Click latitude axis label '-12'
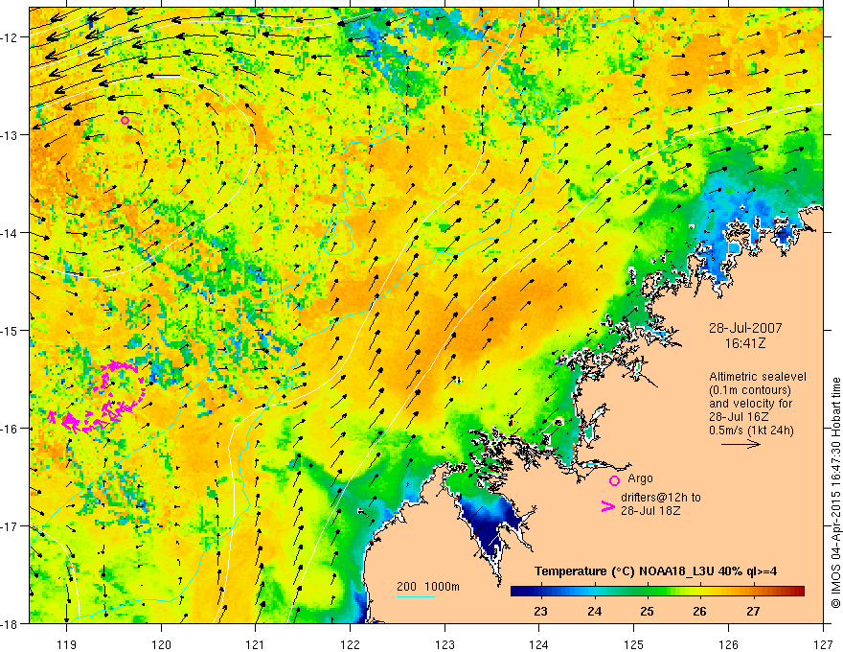 pos(11,37)
